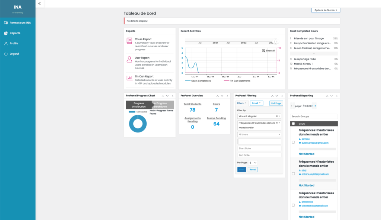Expand the All Users dropdown filter

(259, 134)
